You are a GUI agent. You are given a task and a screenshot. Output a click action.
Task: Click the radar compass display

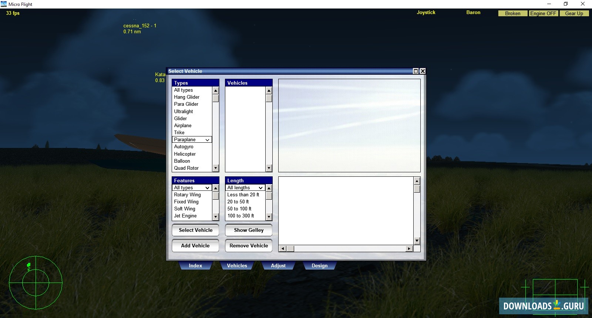coord(36,283)
